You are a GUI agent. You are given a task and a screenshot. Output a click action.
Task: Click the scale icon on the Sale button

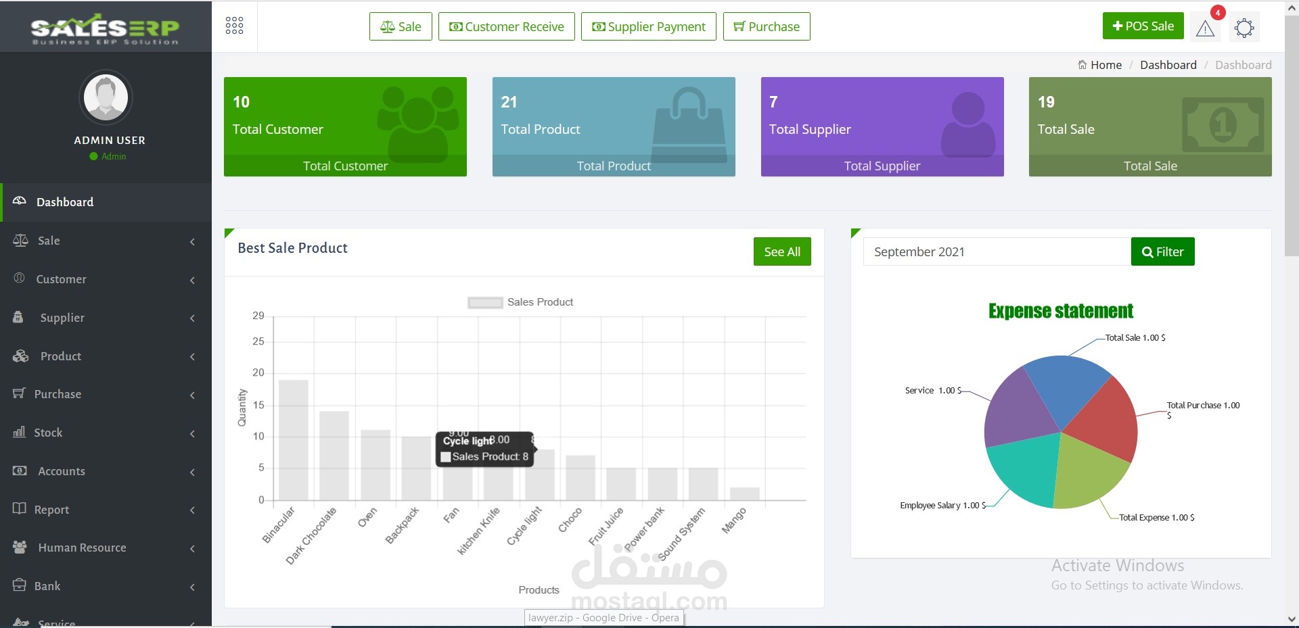click(388, 26)
